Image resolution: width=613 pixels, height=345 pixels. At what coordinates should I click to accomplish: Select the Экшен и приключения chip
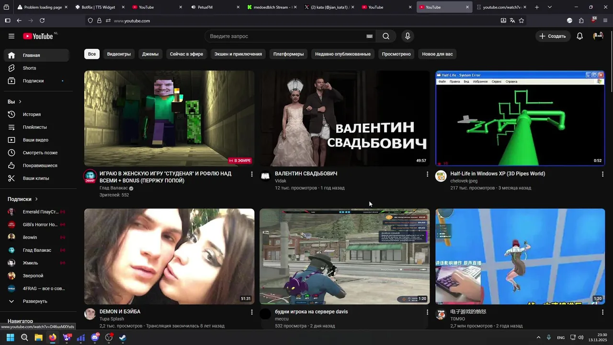(238, 54)
